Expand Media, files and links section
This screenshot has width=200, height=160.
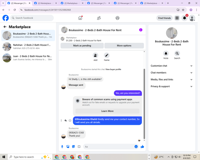172,80
